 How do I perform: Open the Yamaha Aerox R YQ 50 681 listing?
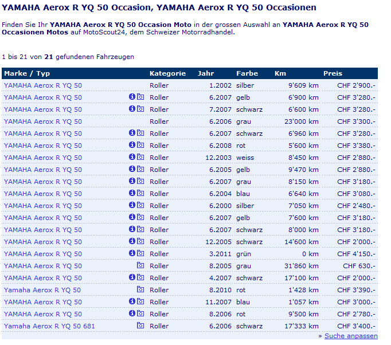(x=49, y=326)
